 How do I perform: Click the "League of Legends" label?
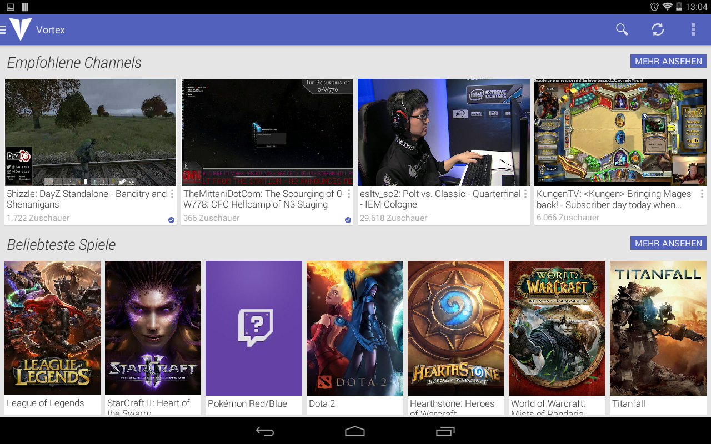click(46, 403)
